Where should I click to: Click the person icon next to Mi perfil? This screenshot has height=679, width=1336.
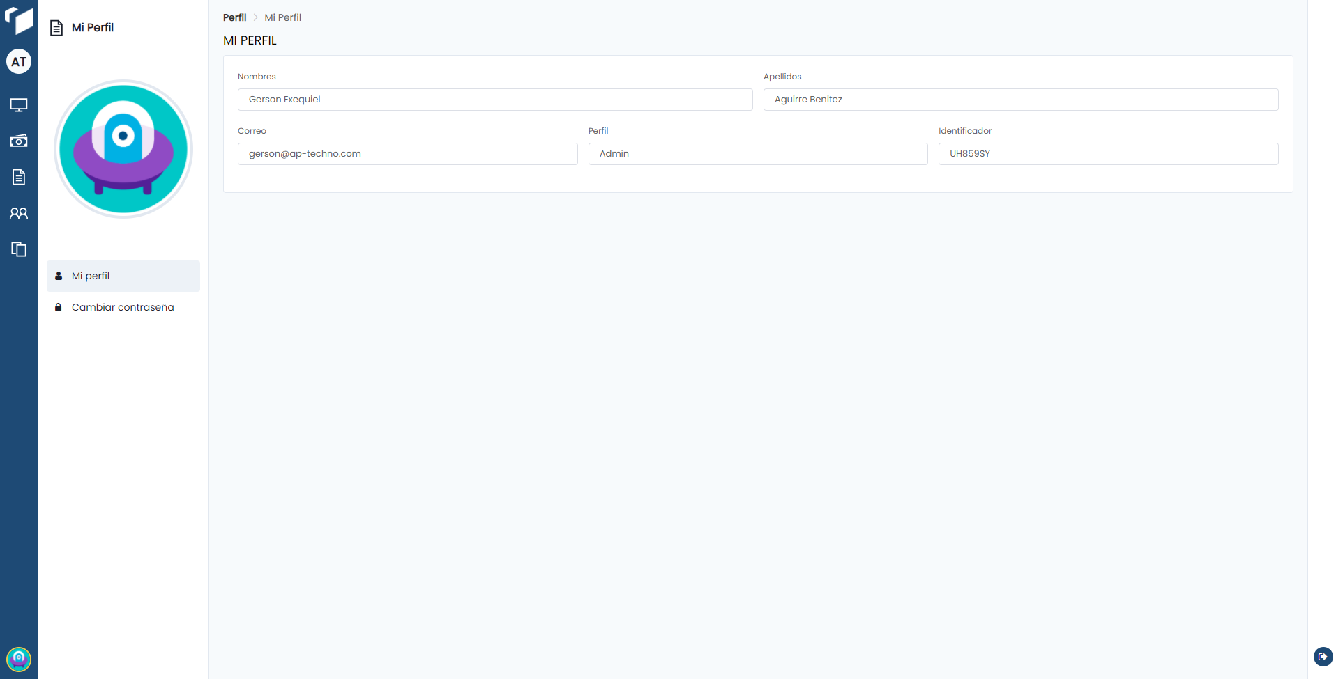pos(59,276)
